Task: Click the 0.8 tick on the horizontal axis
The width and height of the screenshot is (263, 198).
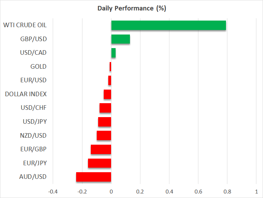Action: pos(227,191)
